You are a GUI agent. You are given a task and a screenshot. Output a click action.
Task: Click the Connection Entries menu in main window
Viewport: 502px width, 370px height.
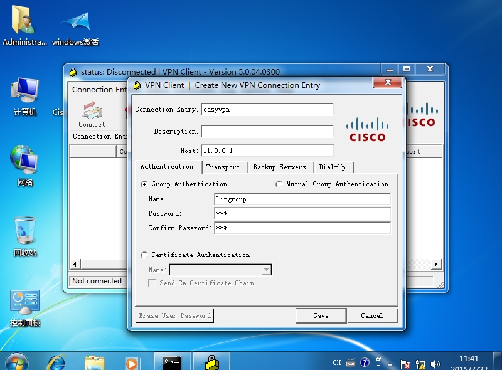99,89
